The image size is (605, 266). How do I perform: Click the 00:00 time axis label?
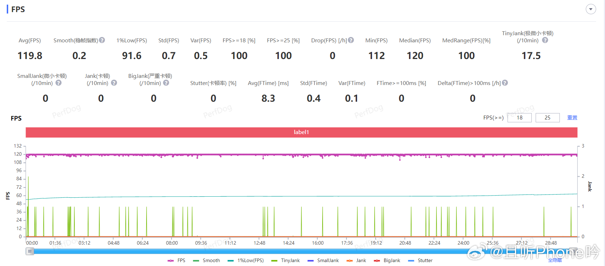tap(32, 243)
